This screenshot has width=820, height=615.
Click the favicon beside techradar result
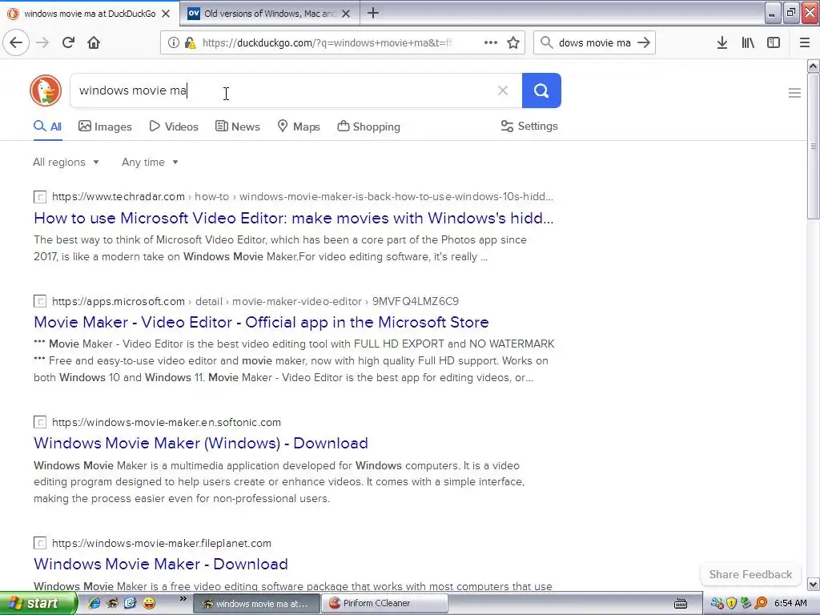pos(40,197)
